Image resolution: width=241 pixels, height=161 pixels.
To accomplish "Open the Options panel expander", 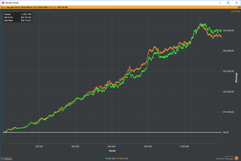I will (6, 159).
